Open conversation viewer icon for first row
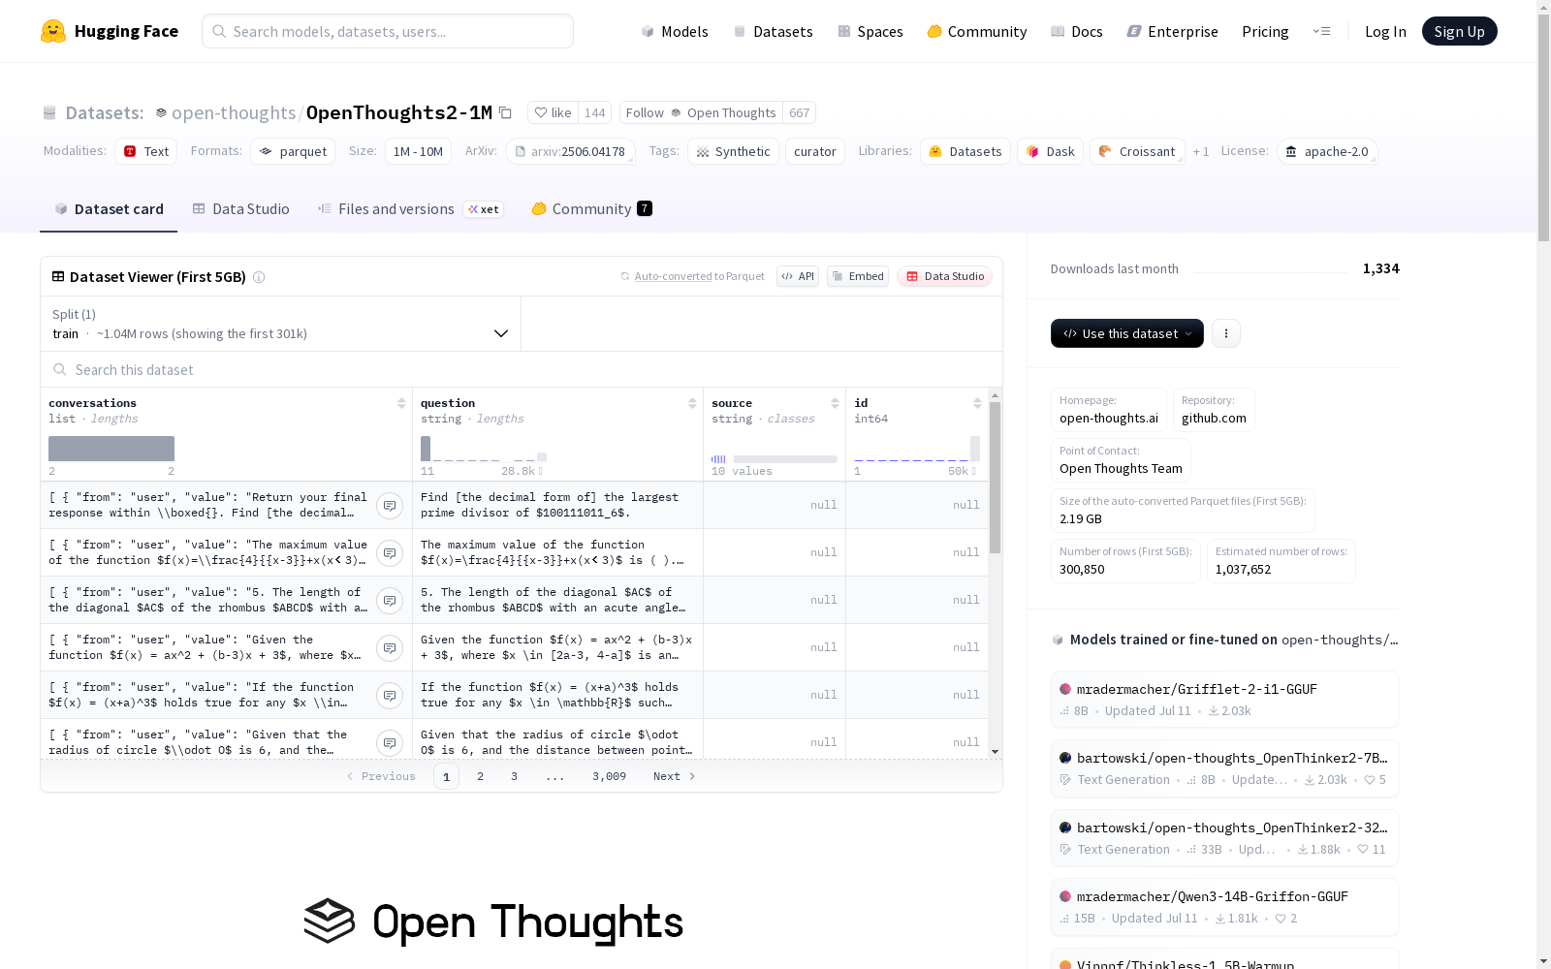Viewport: 1551px width, 969px height. [x=390, y=505]
